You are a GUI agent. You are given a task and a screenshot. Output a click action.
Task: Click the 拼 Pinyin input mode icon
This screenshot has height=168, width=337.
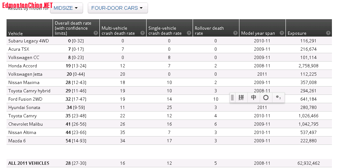(241, 97)
